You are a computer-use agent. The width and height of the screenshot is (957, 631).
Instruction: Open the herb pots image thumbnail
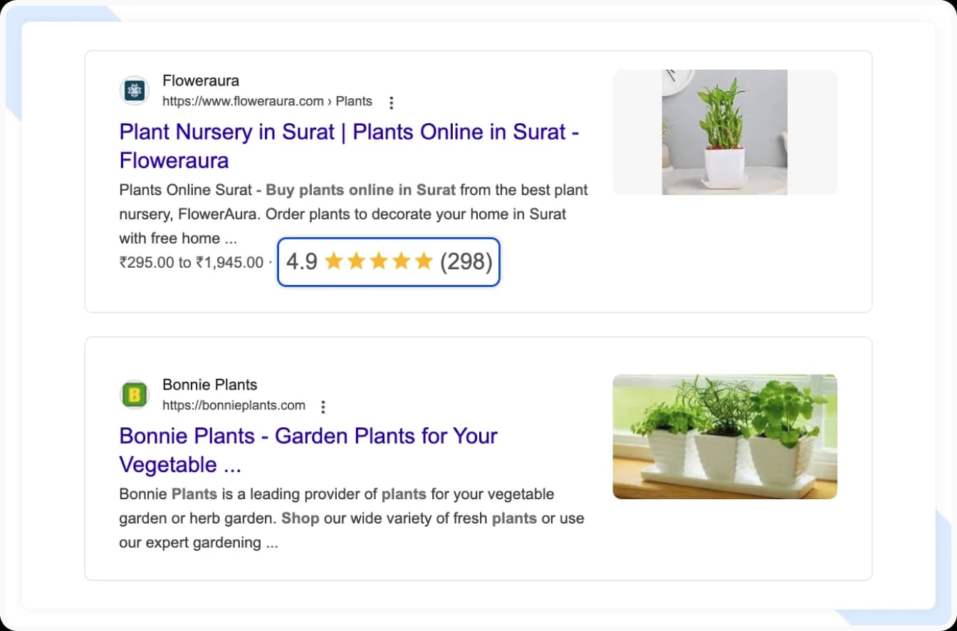(724, 436)
